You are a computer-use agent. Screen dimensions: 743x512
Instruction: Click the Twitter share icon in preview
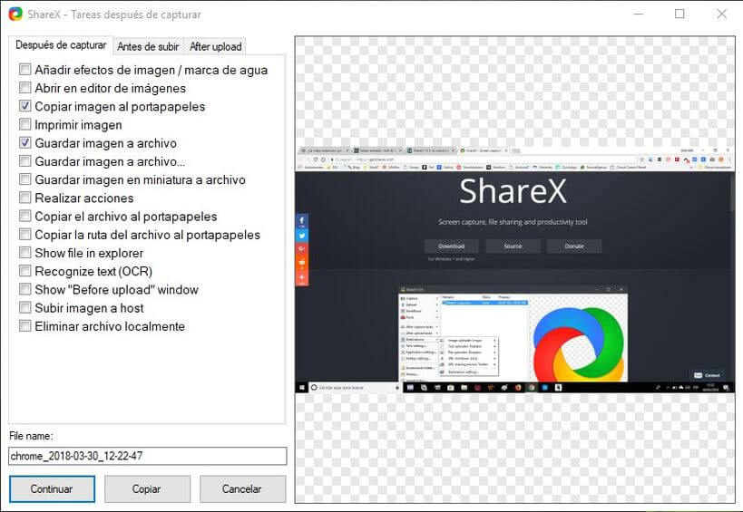click(x=302, y=236)
